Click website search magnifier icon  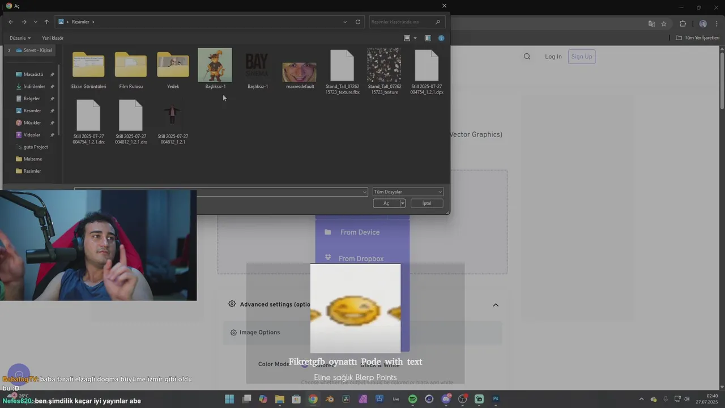tap(527, 56)
